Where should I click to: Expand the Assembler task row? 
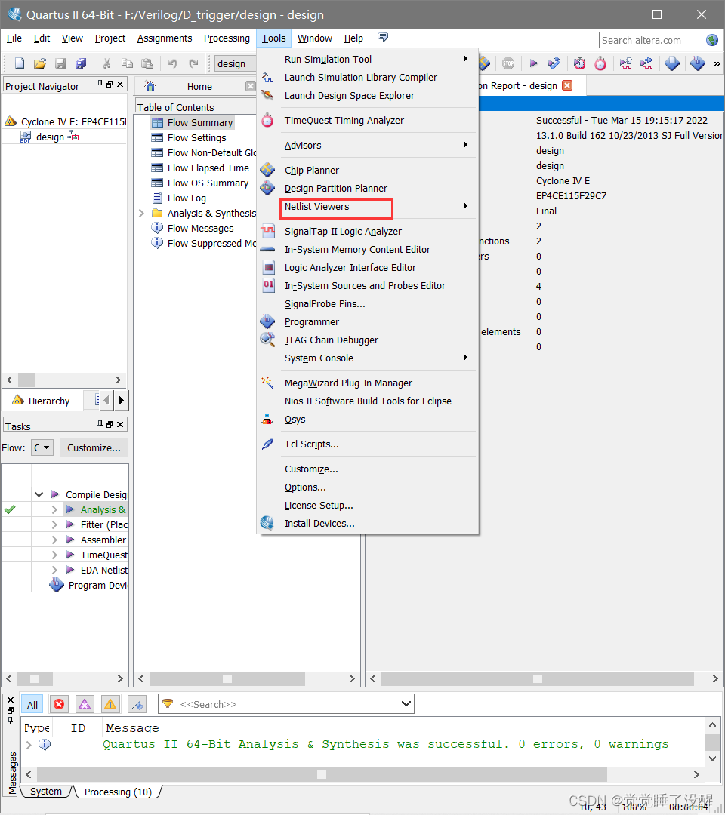[x=54, y=540]
